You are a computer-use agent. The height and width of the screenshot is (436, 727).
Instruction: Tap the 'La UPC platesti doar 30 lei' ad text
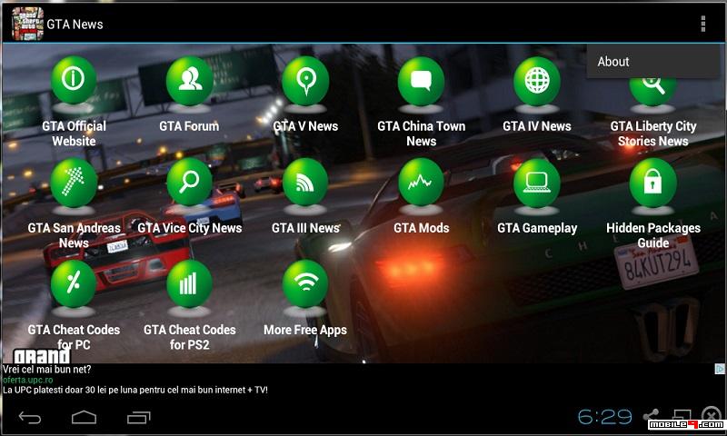[134, 391]
